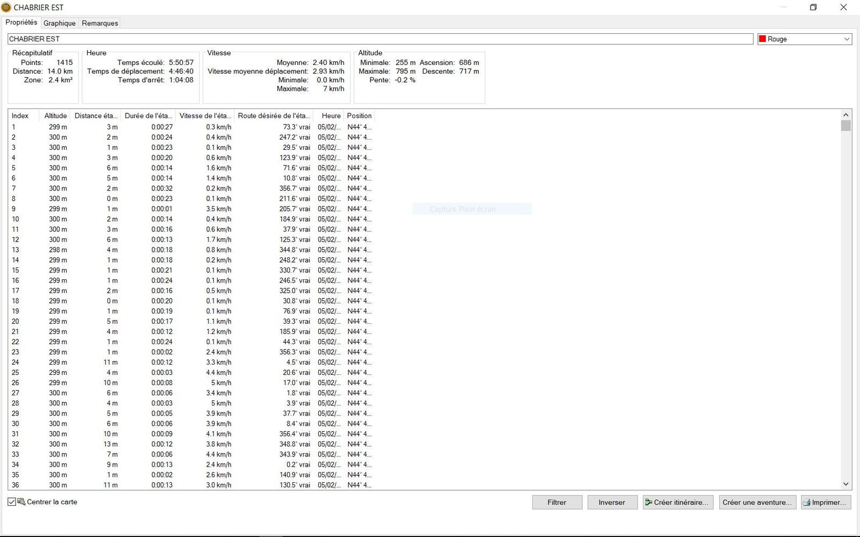Click the CHABRIER EST track name field
The height and width of the screenshot is (537, 860).
[380, 39]
